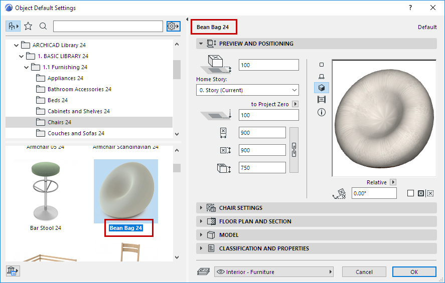This screenshot has width=445, height=283.
Task: Click the Default label at top right
Action: coord(427,27)
